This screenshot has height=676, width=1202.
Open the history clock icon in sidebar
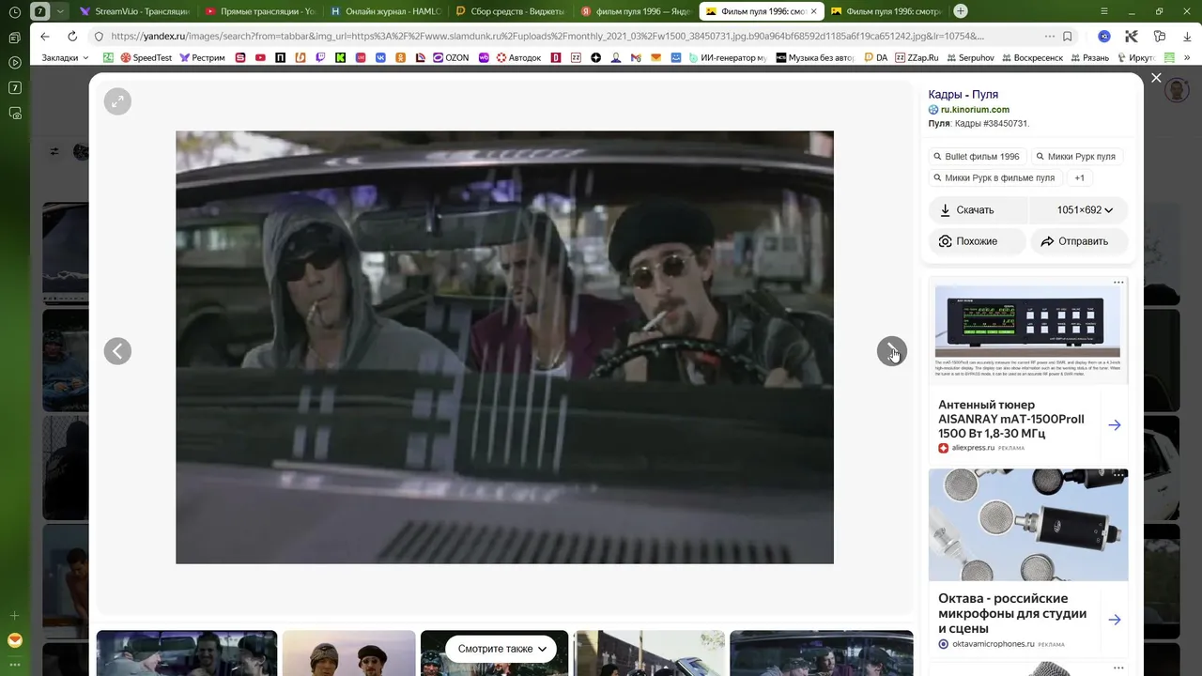[14, 12]
